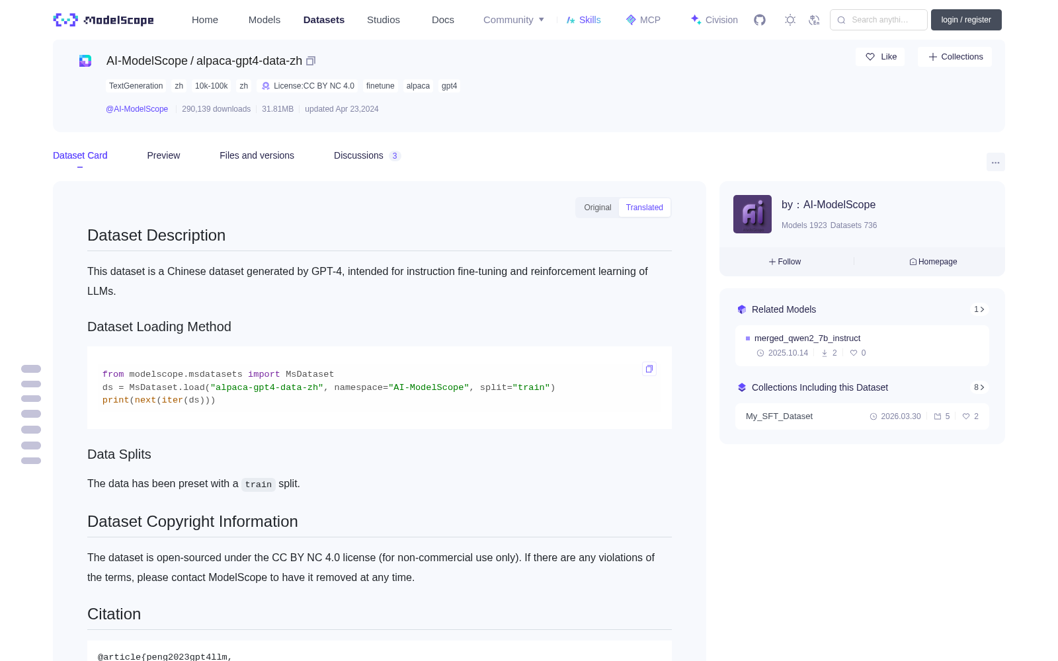Open the Civision page
Viewport: 1058px width, 661px height.
pyautogui.click(x=714, y=20)
